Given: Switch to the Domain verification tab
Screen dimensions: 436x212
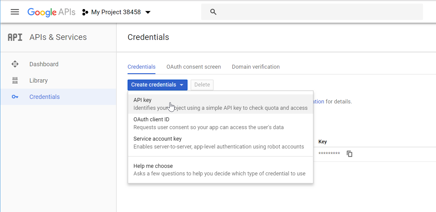Looking at the screenshot, I should click(x=256, y=67).
